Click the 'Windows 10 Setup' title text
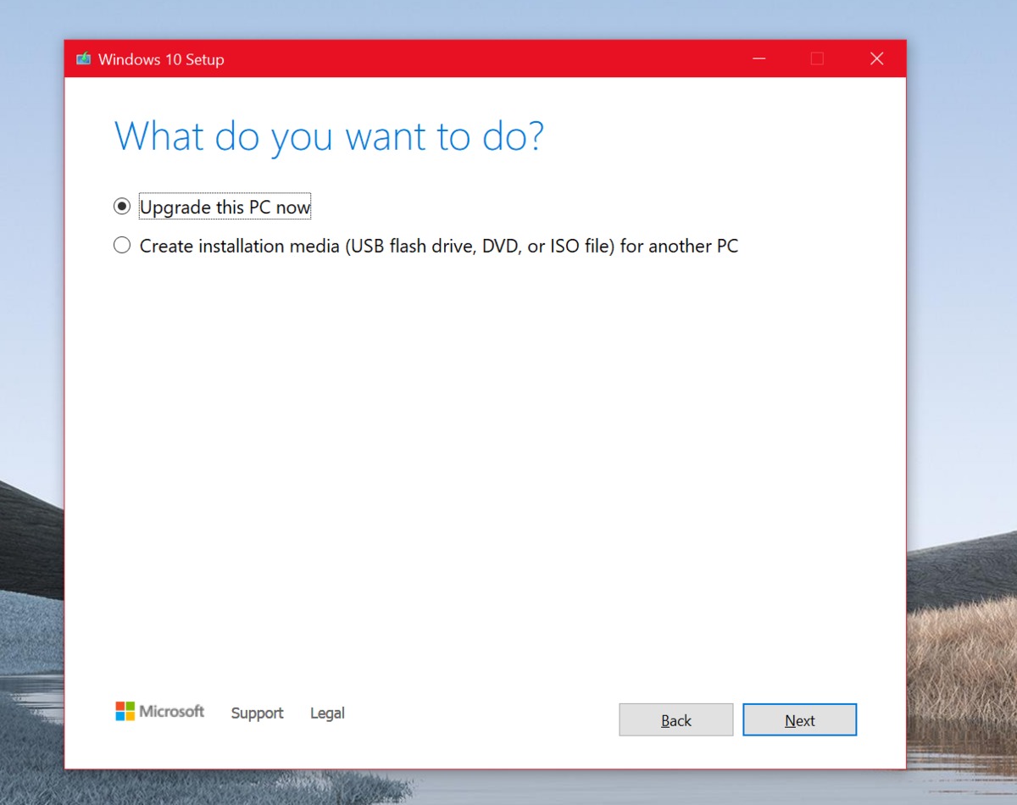The image size is (1017, 805). point(161,59)
